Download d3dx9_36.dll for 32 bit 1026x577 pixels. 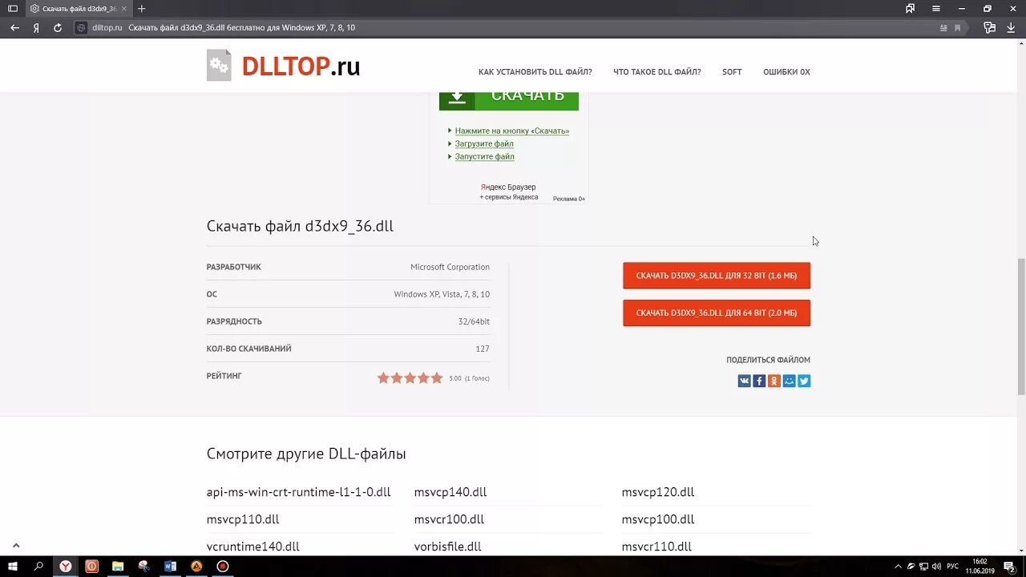pos(717,276)
